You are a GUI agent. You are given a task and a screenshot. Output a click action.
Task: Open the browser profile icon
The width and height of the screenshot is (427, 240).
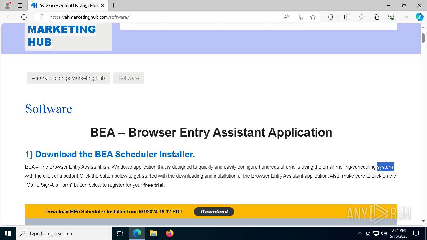(7, 5)
